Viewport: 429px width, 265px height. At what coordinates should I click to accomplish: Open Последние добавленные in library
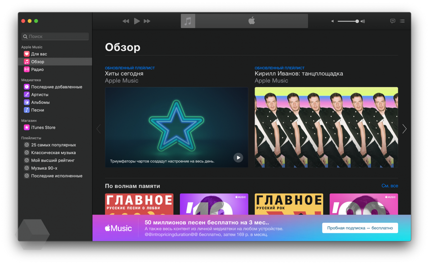point(55,87)
